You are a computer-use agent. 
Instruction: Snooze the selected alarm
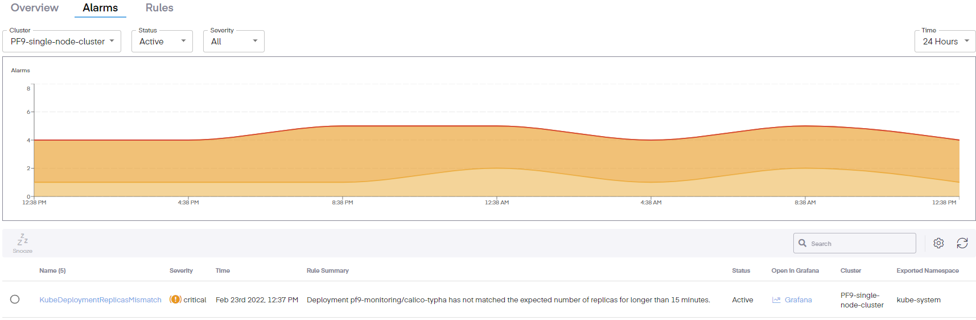point(23,243)
